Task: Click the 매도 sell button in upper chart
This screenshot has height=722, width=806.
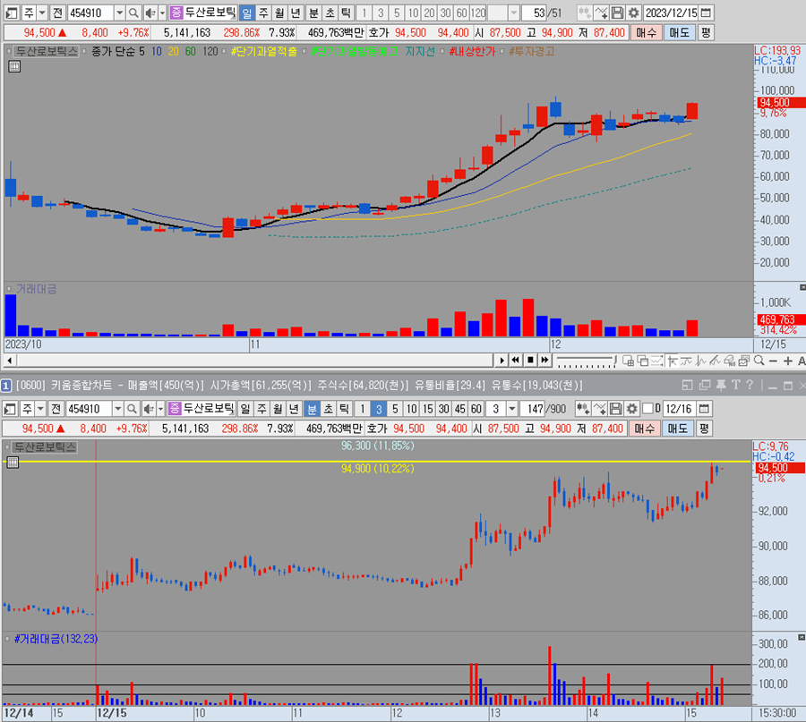Action: click(680, 33)
